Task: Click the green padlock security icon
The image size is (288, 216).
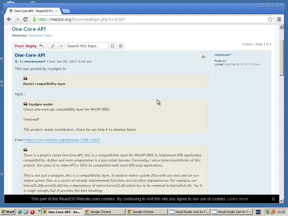Action: [x=34, y=19]
